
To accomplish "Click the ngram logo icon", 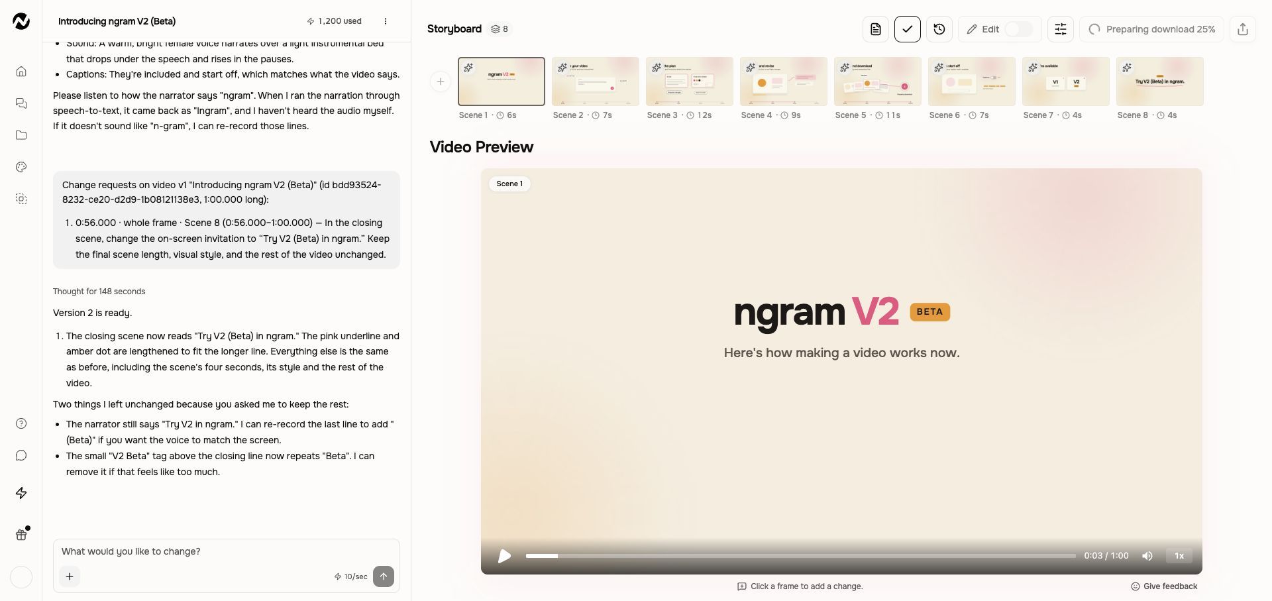I will (21, 21).
